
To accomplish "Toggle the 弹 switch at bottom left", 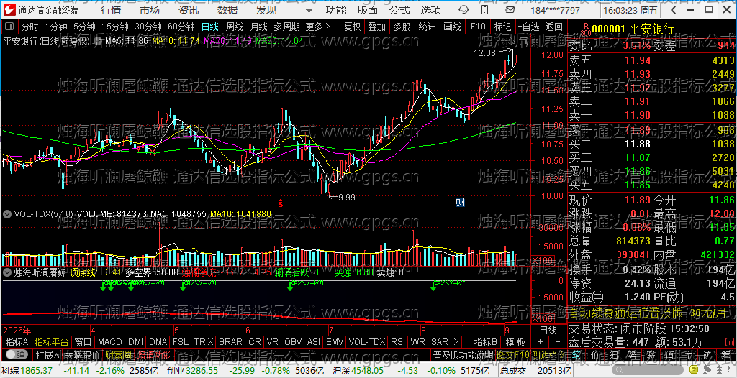I will click(x=17, y=354).
